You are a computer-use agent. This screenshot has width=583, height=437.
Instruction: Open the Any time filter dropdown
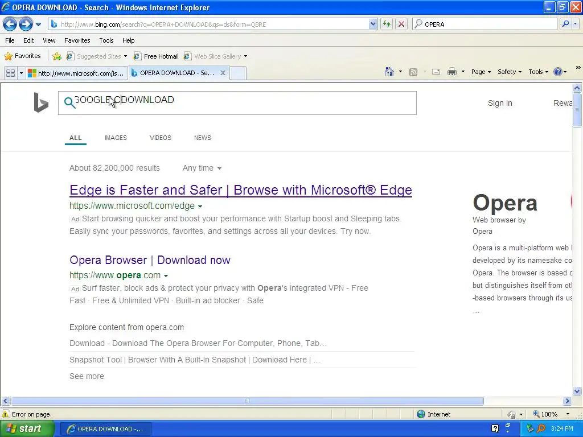pyautogui.click(x=202, y=168)
